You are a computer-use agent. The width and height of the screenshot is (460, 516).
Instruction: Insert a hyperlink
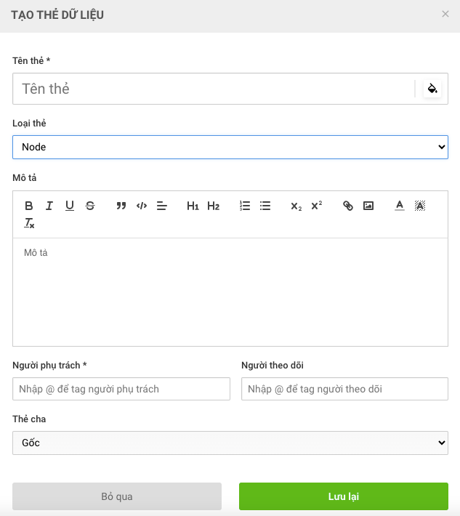point(348,206)
